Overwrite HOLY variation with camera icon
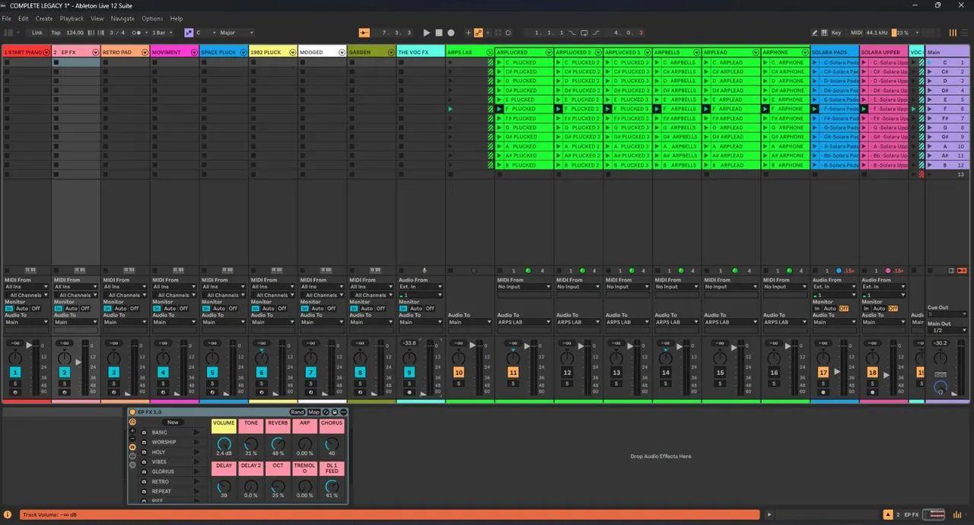The image size is (974, 525). [x=145, y=452]
